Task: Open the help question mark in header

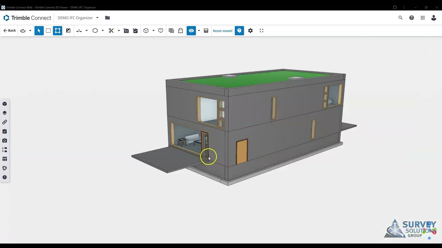Action: coord(412,18)
